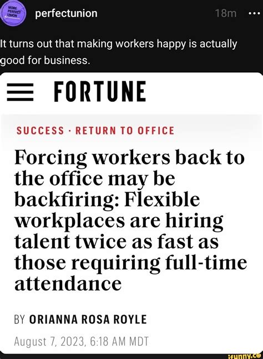Click the dot separator between section labels
Viewport: 263px width, 359px height.
coord(69,131)
